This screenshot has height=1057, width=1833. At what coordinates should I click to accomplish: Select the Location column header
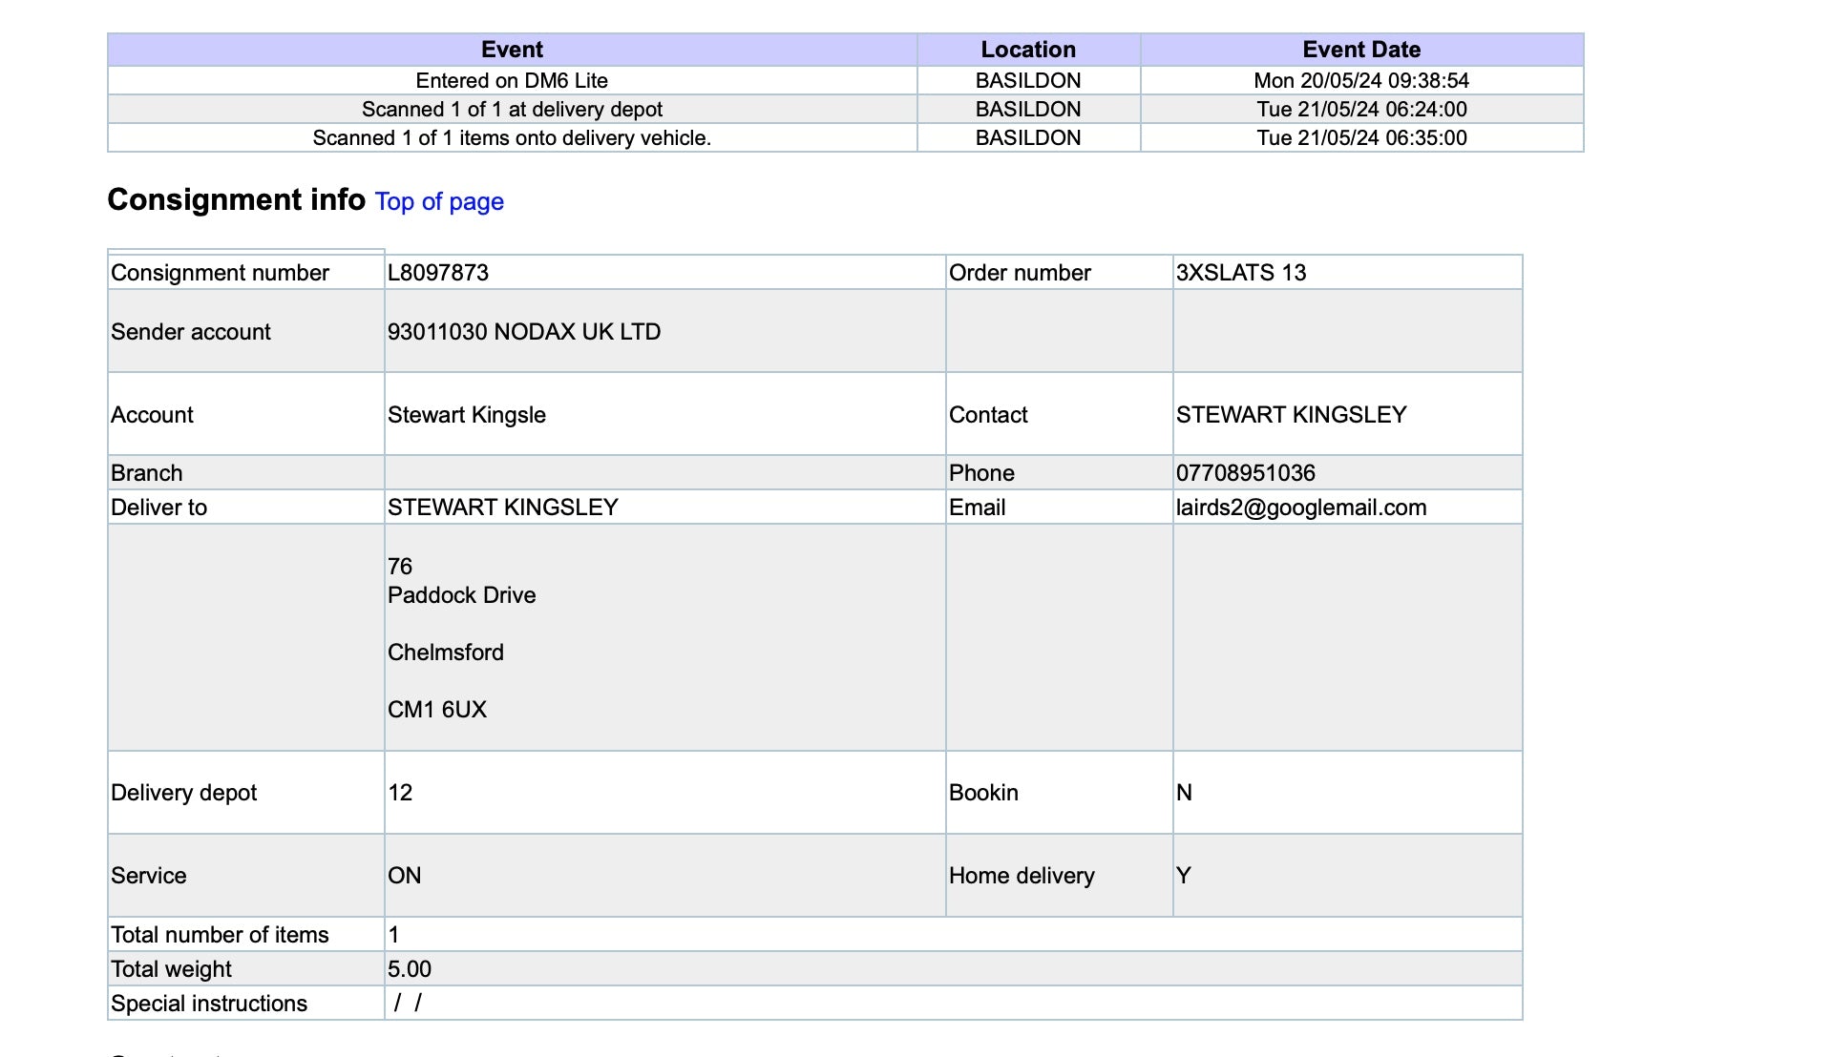coord(1028,50)
